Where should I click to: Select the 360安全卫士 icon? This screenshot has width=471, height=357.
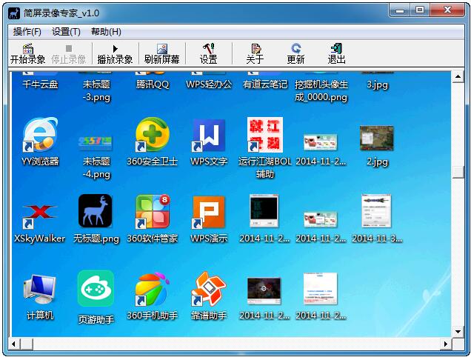152,136
